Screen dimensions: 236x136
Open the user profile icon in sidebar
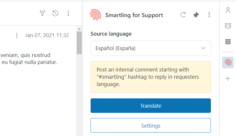[x=228, y=10]
